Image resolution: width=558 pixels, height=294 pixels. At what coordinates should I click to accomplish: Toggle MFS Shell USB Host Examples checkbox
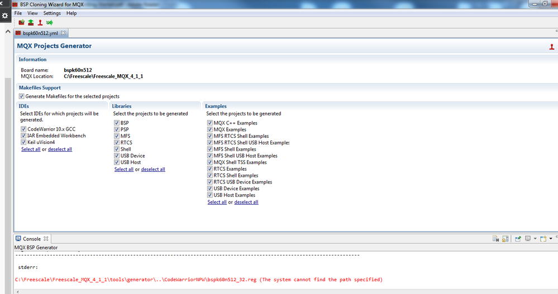[210, 156]
